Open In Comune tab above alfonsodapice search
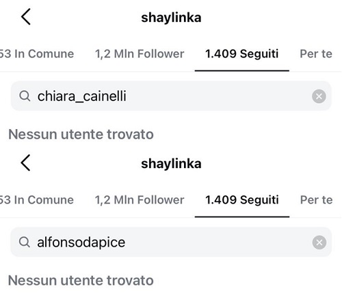The image size is (342, 293). pos(37,200)
